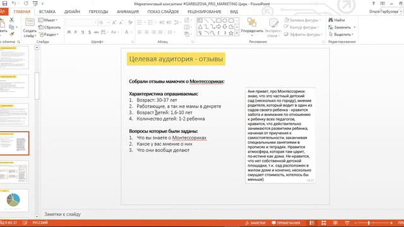
Task: Switch to the РЕЦЕНЗИРОВАНИЕ tab
Action: tap(205, 11)
